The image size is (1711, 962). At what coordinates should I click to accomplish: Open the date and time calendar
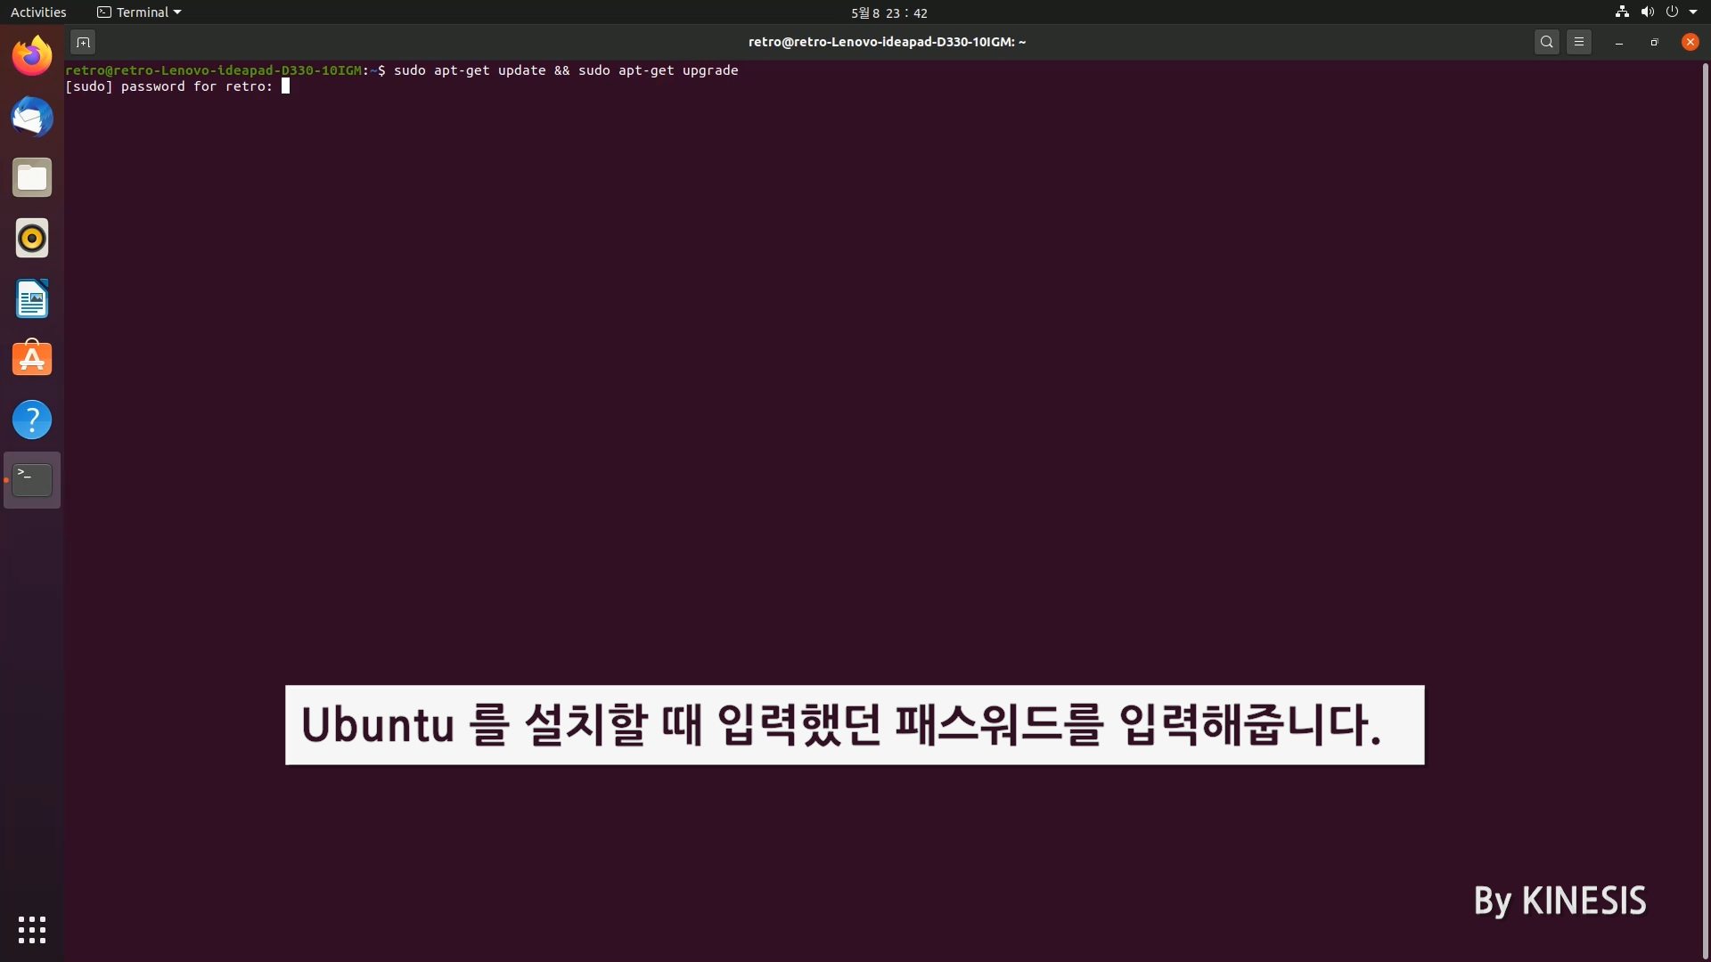point(888,12)
